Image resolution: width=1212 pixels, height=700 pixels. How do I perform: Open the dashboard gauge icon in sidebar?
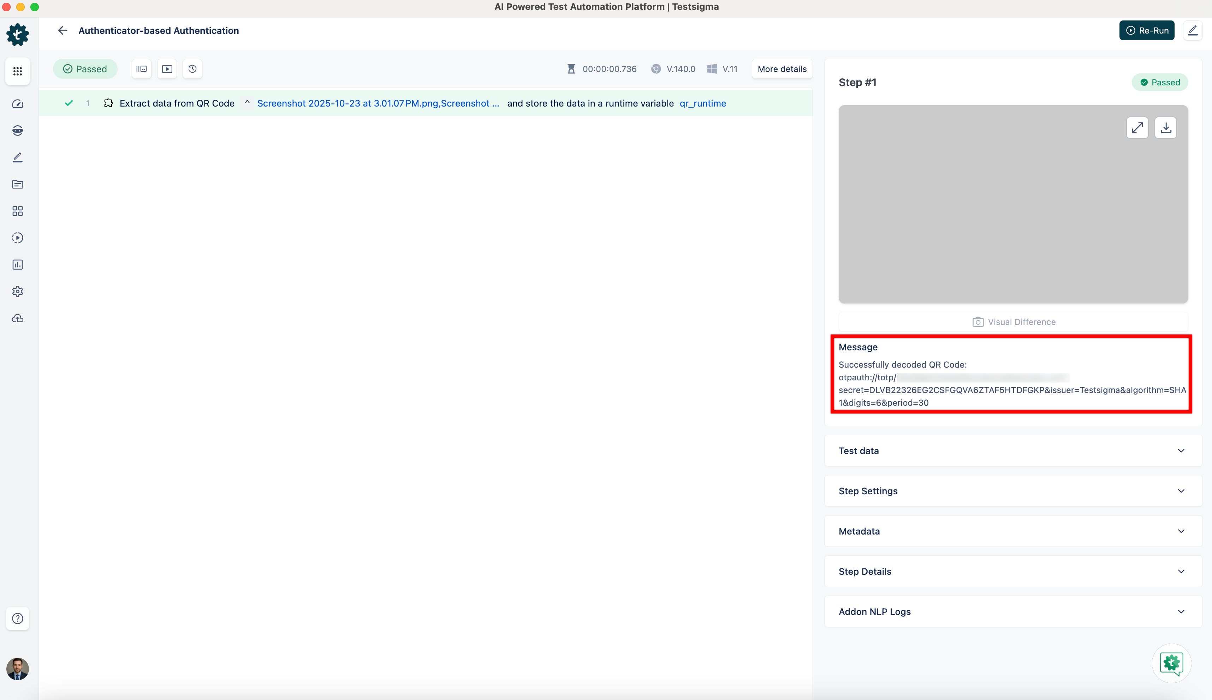click(x=18, y=104)
